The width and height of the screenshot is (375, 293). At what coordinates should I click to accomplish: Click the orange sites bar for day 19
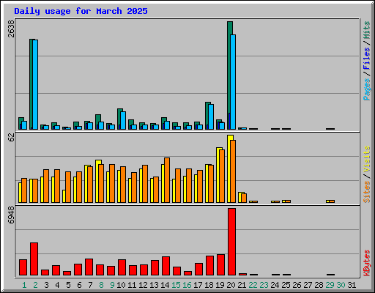[x=222, y=176]
